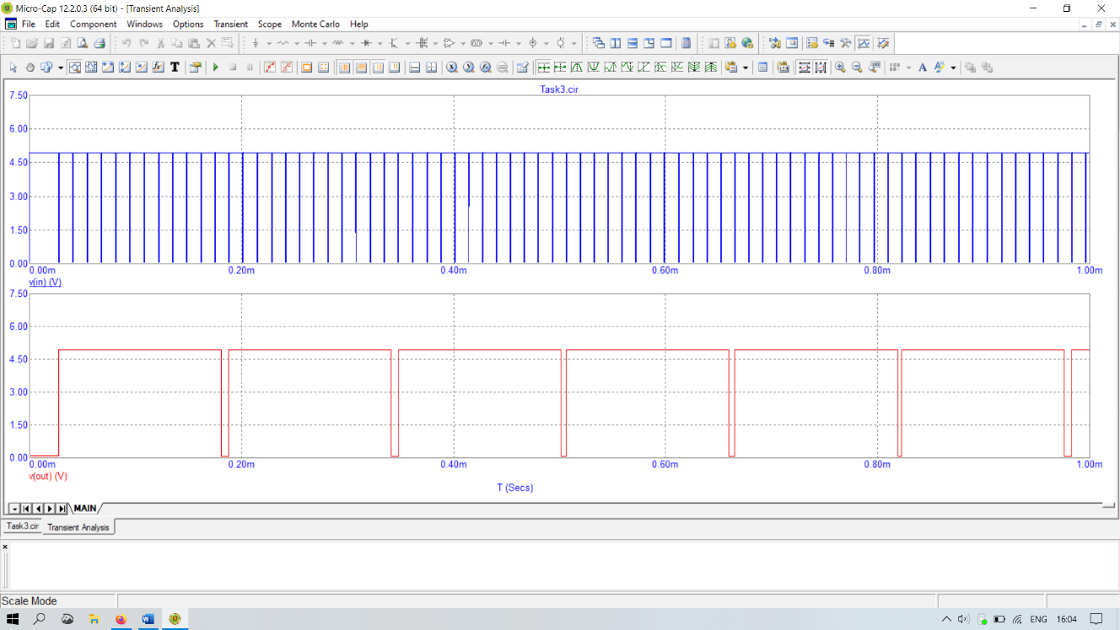
Task: Expand the ground component dropdown arrow
Action: point(268,43)
